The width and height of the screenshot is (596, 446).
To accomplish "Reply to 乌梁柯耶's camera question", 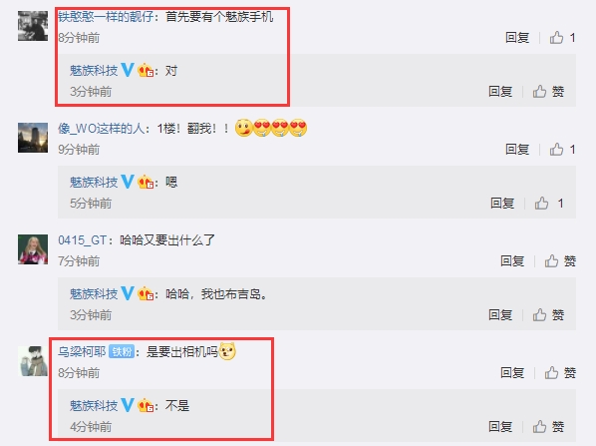I will click(512, 372).
